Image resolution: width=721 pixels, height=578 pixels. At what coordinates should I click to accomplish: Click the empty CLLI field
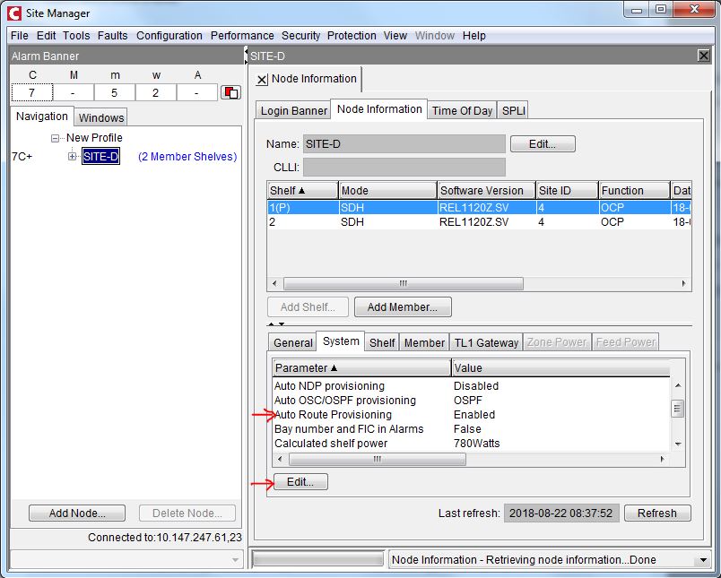tap(404, 168)
